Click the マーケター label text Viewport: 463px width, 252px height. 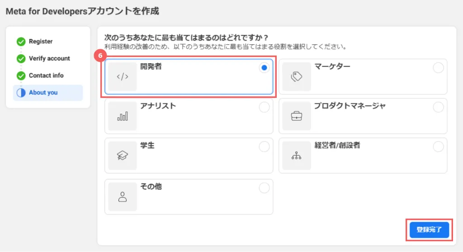(x=332, y=67)
